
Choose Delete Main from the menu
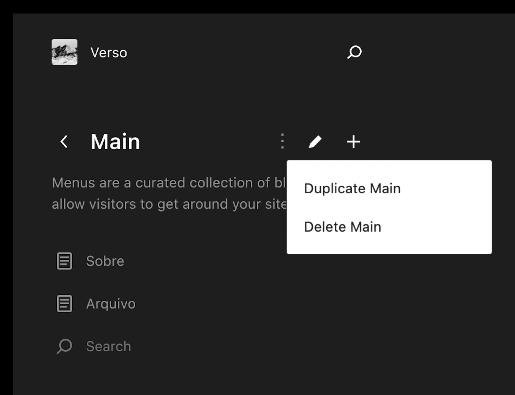coord(343,227)
